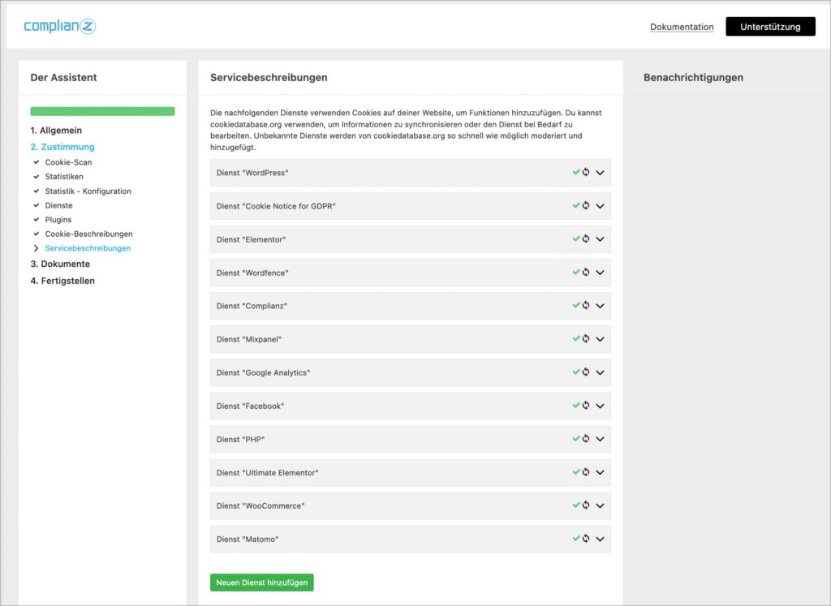Click the Dienst "Facebook" label
The height and width of the screenshot is (606, 831).
point(250,406)
